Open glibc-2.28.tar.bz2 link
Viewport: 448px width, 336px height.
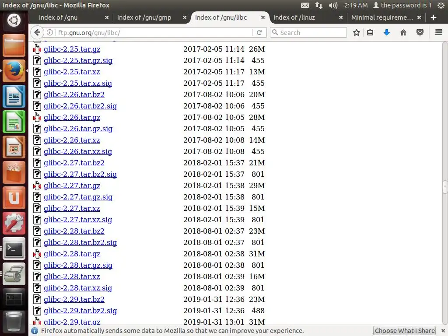pyautogui.click(x=74, y=231)
